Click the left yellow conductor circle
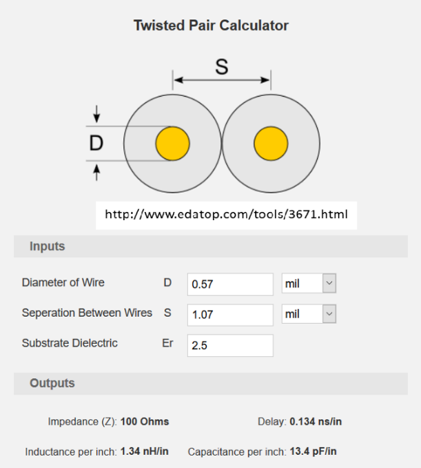The image size is (421, 468). tap(172, 144)
